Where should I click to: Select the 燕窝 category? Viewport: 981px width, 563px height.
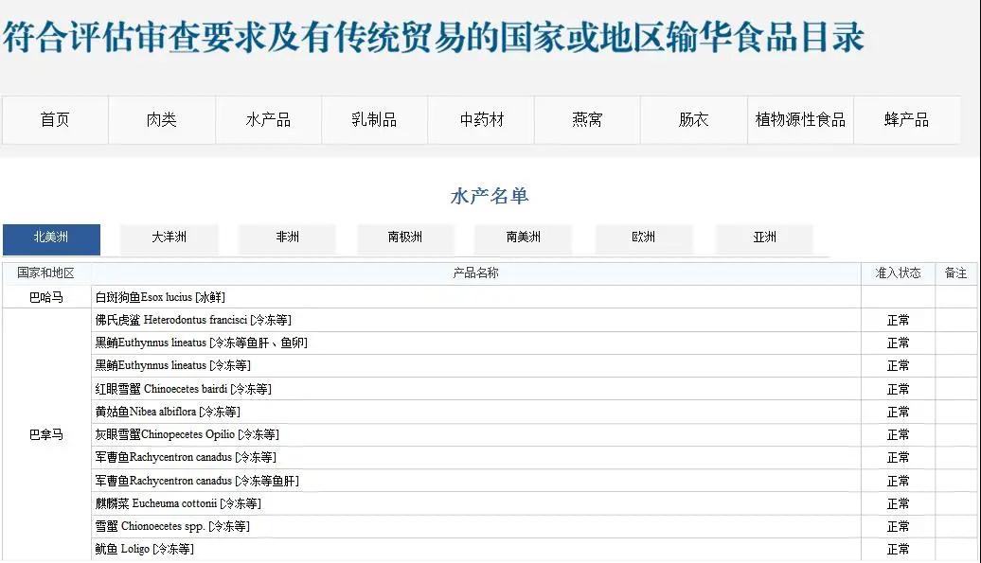pos(587,120)
